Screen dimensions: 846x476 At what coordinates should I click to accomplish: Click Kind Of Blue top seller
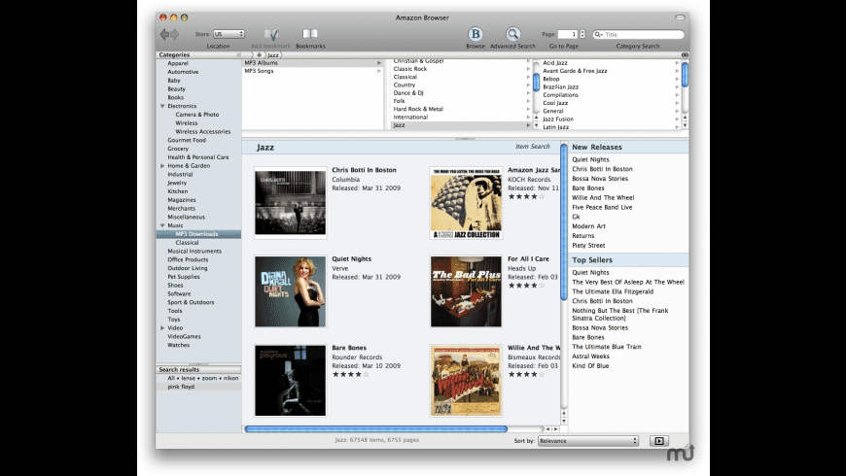(x=591, y=366)
